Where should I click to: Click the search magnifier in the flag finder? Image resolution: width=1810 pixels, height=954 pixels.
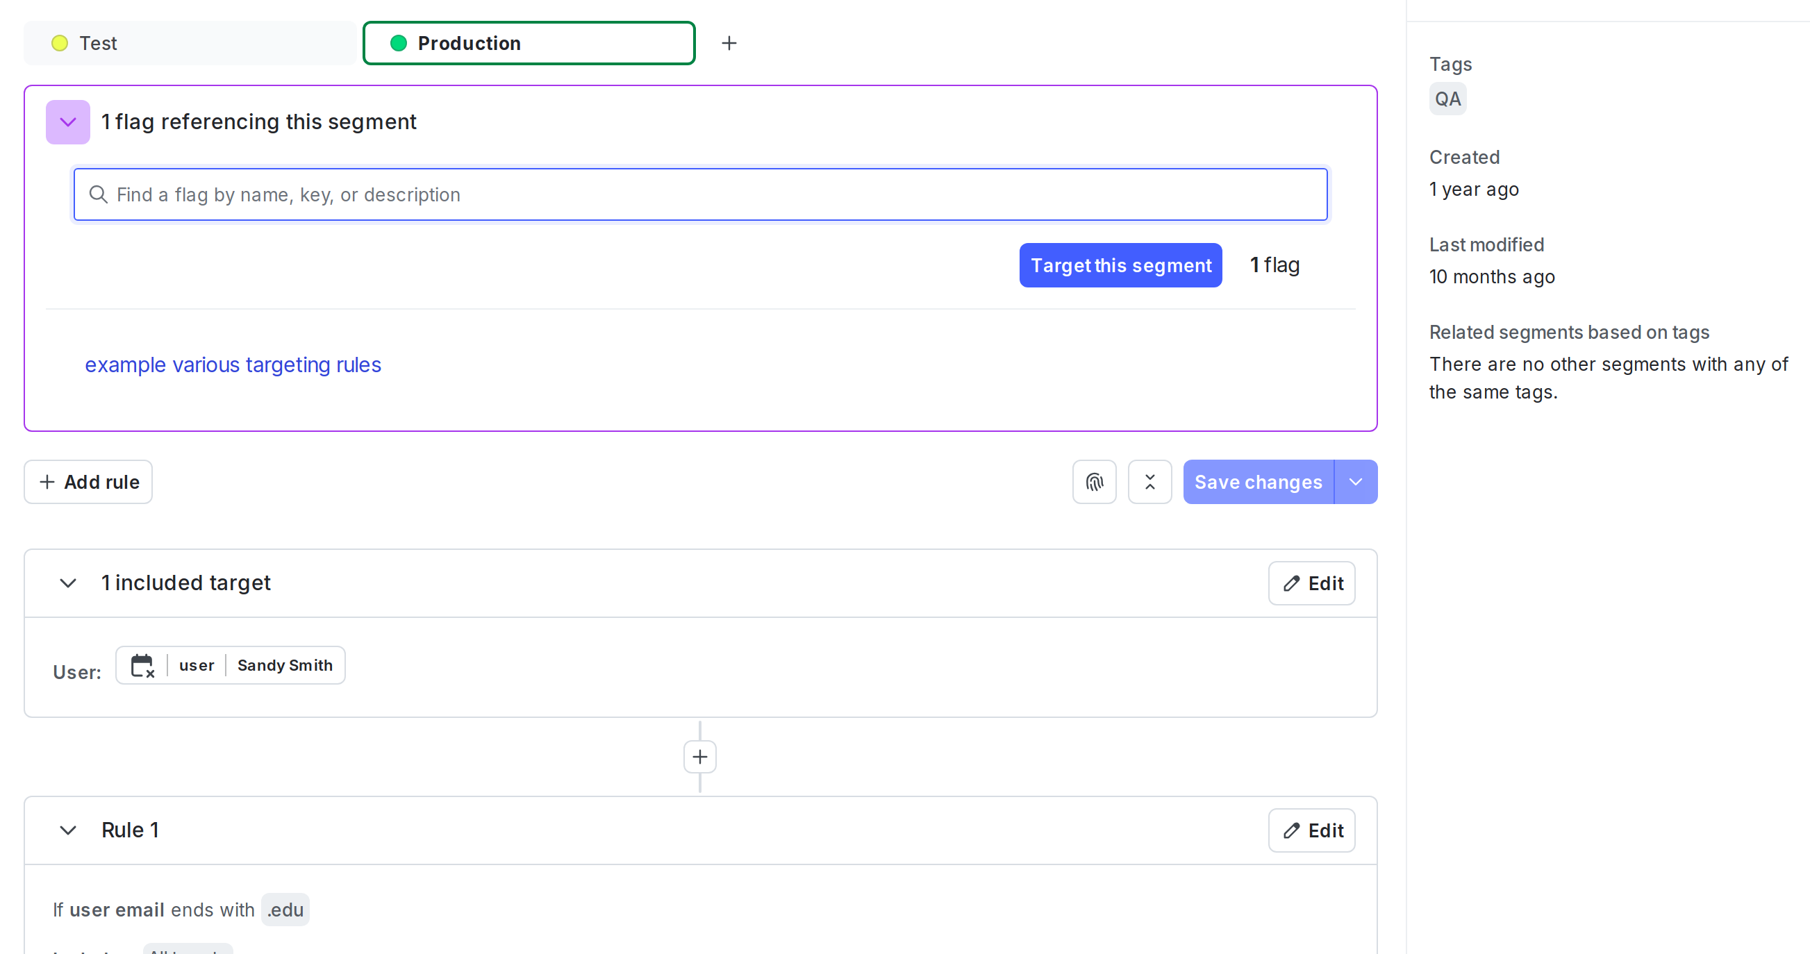[99, 194]
